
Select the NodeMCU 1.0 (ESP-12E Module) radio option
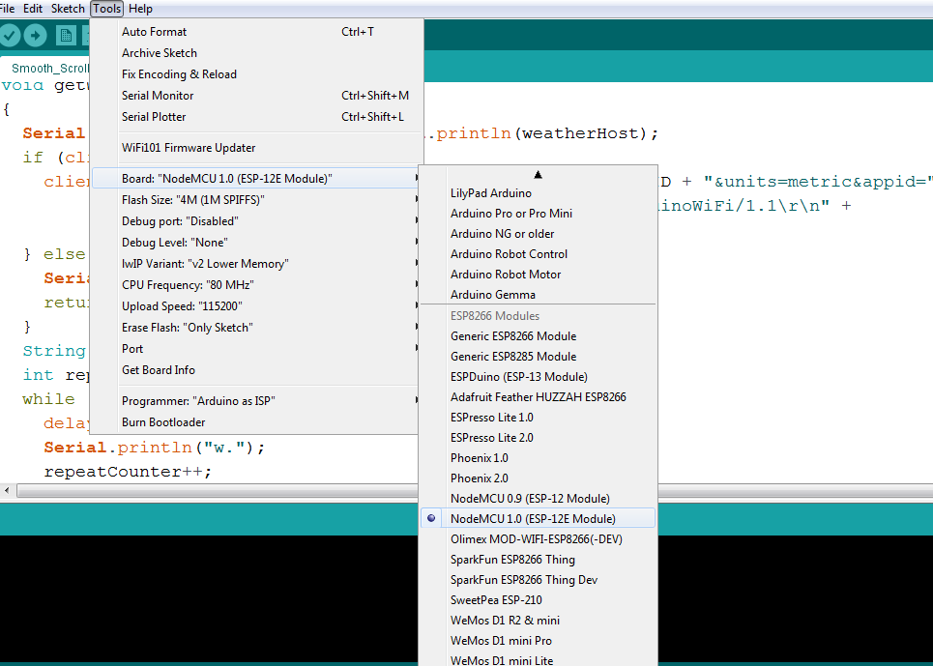[x=538, y=518]
